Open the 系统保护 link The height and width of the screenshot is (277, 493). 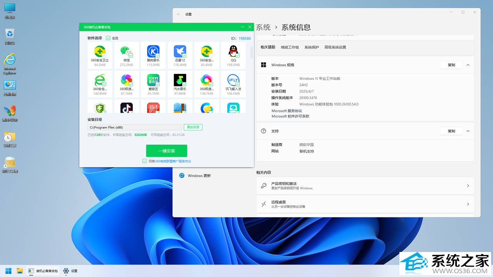tap(312, 47)
